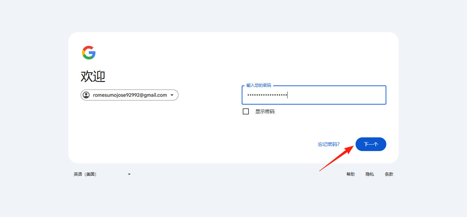The width and height of the screenshot is (467, 217).
Task: Click the 下一个 button
Action: pyautogui.click(x=371, y=144)
